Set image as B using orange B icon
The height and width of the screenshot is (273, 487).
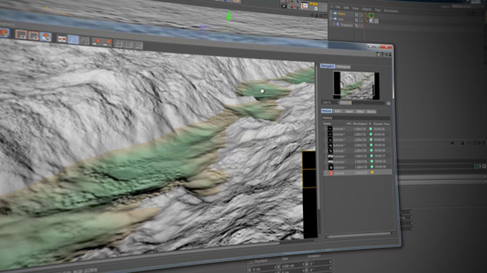(x=108, y=42)
